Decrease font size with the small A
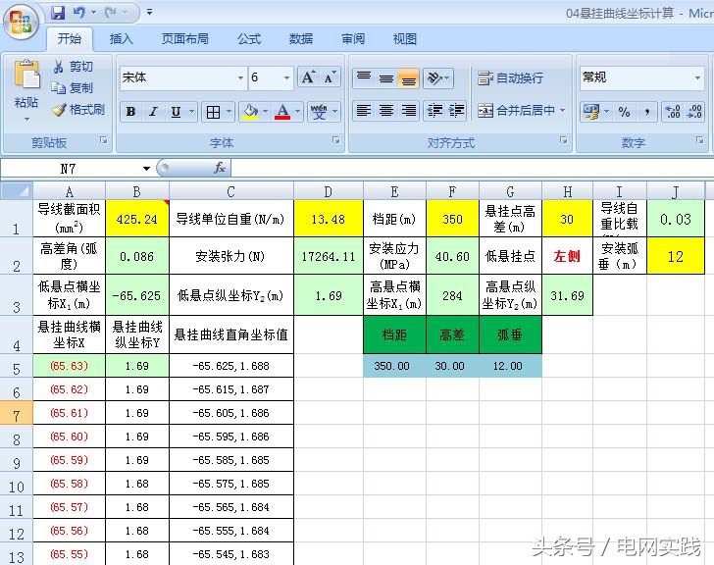714x565 pixels. click(330, 77)
